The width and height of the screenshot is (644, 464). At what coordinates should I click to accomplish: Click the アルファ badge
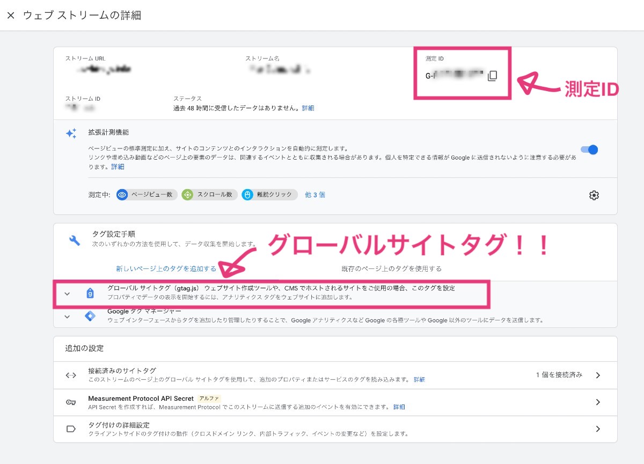click(208, 399)
